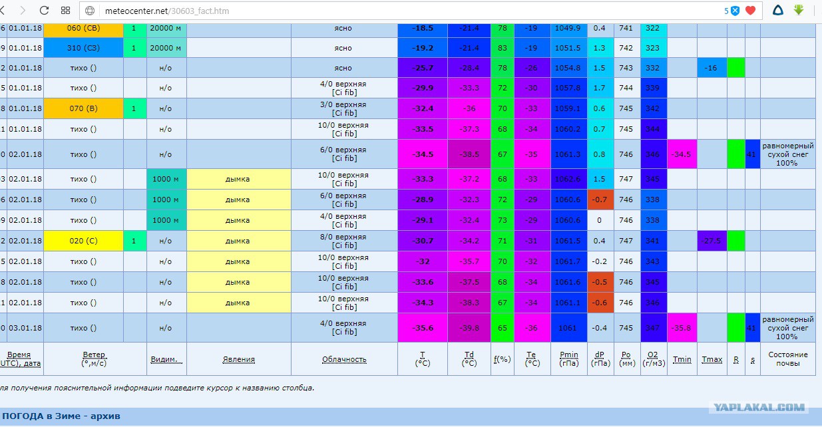The width and height of the screenshot is (822, 427).
Task: Click the temperature value -35.6
Action: point(423,328)
